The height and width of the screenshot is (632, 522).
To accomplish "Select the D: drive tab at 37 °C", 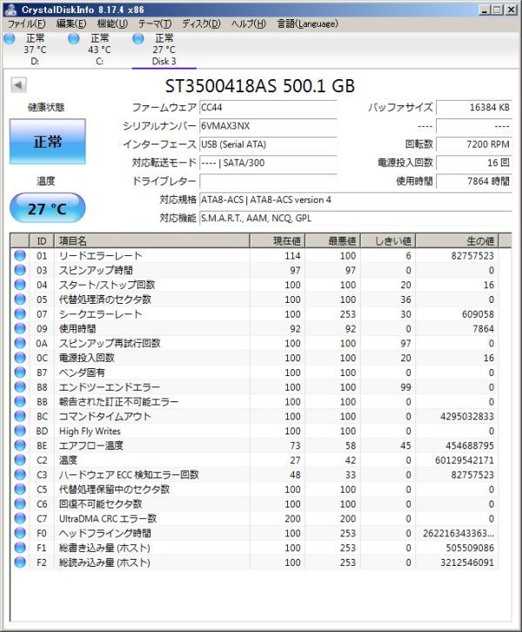I will point(35,50).
